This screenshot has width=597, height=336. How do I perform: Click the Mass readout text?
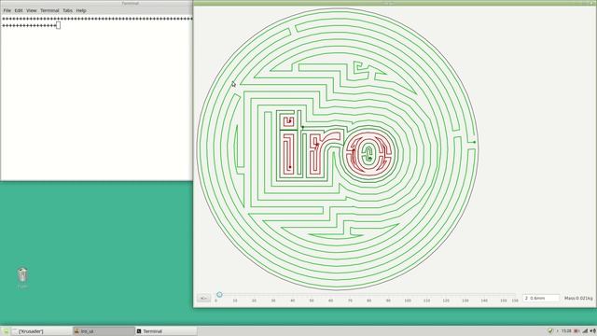pos(578,298)
